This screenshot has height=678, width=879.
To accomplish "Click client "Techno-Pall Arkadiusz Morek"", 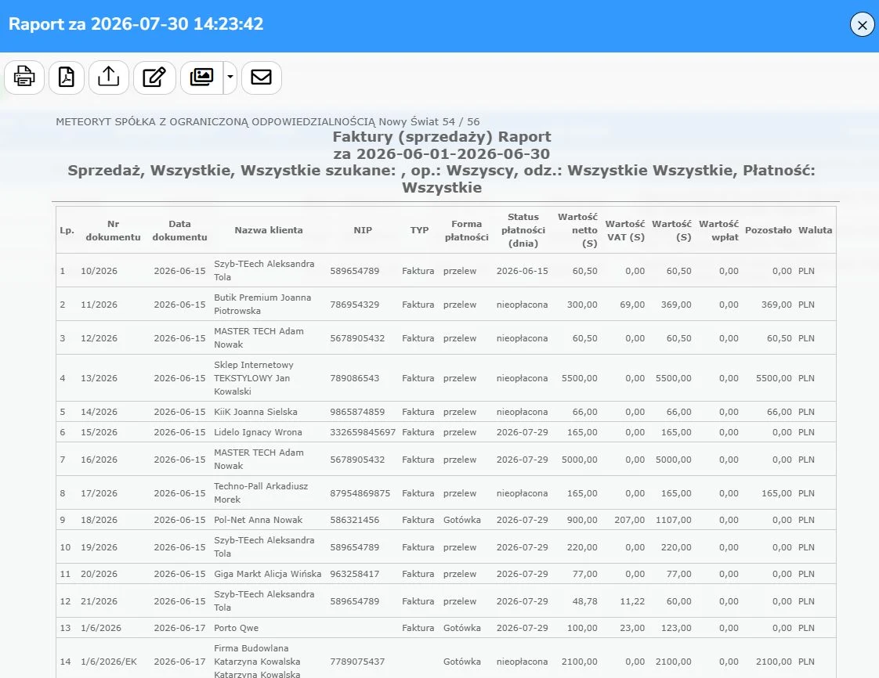I will click(261, 493).
